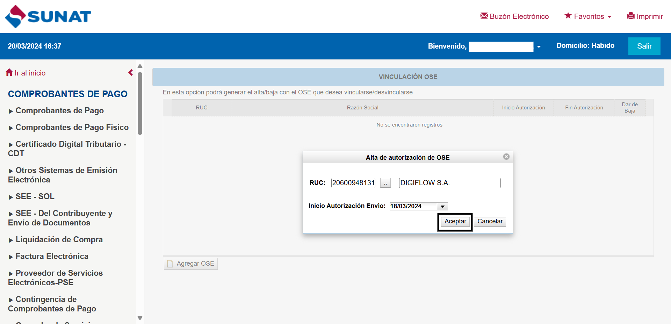Click the SUNAT logo
This screenshot has width=671, height=324.
(x=48, y=16)
